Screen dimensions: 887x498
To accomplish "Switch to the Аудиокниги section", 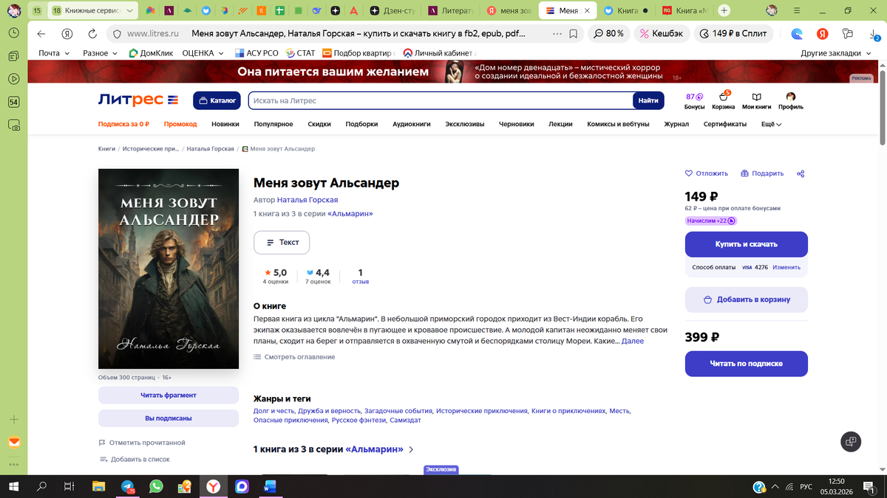I will pyautogui.click(x=412, y=124).
